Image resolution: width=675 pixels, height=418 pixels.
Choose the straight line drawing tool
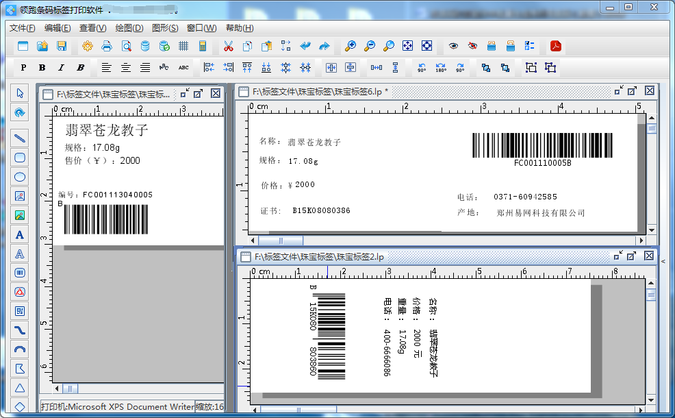coord(20,138)
